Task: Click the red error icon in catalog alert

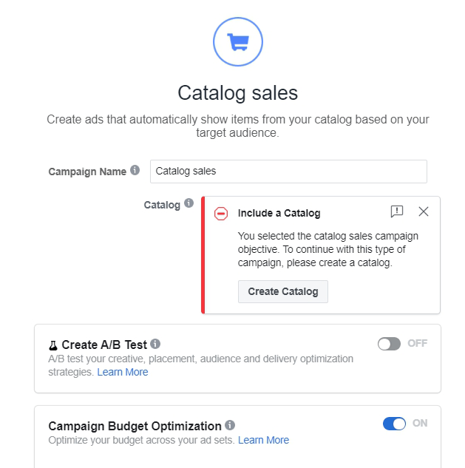Action: pos(221,214)
